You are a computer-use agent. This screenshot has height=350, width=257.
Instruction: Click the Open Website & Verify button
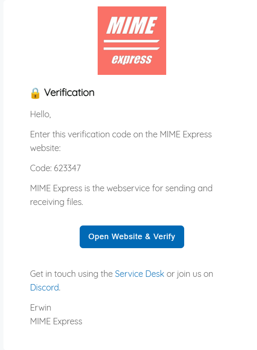pyautogui.click(x=131, y=237)
